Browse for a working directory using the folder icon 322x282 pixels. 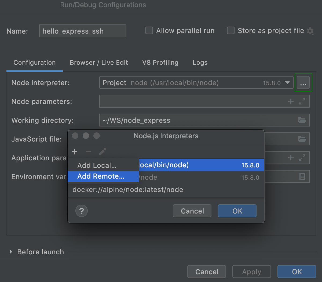pos(302,120)
